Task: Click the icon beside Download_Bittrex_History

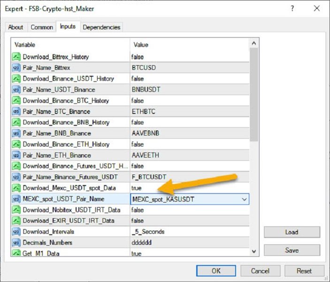Action: click(x=16, y=57)
